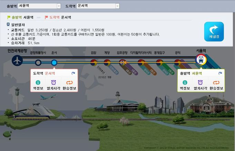Select the 디지털미디어시티 station marker
Viewport: 235px width, 151px height.
[x=141, y=63]
